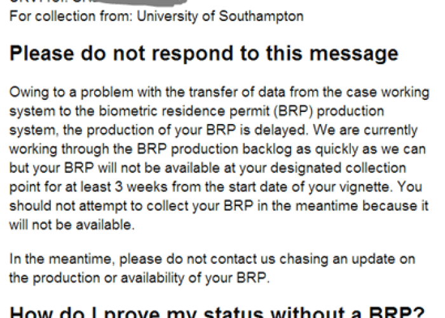Screen dimensions: 445x318
Task: Click the 'How do I prove my status' heading
Action: 217,312
